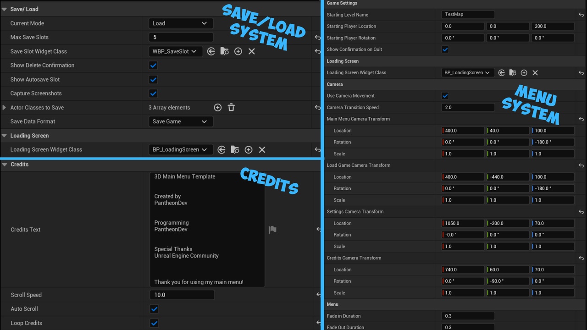
Task: Uncheck Capture Screenshots
Action: [154, 93]
